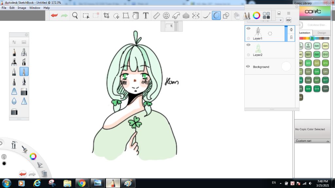Select the Distort Transform tool
The width and height of the screenshot is (335, 188).
pos(126,15)
